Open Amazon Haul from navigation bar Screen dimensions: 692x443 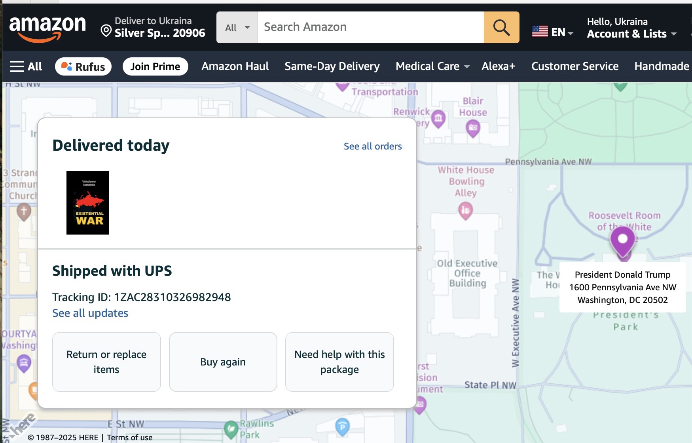[x=235, y=66]
